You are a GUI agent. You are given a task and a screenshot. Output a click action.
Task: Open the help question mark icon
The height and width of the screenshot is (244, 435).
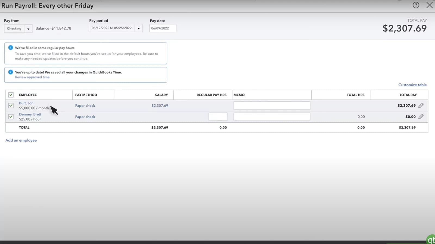[416, 5]
